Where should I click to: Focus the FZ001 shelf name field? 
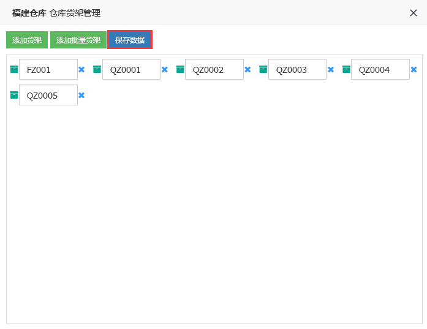(x=48, y=69)
